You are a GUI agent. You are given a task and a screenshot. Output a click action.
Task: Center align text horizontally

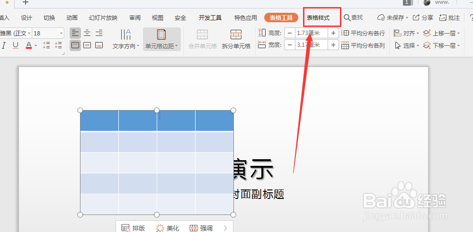point(87,33)
